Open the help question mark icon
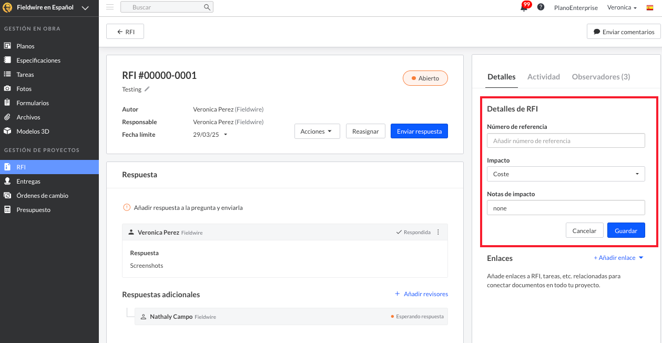Screen dimensions: 662x343 pos(541,7)
